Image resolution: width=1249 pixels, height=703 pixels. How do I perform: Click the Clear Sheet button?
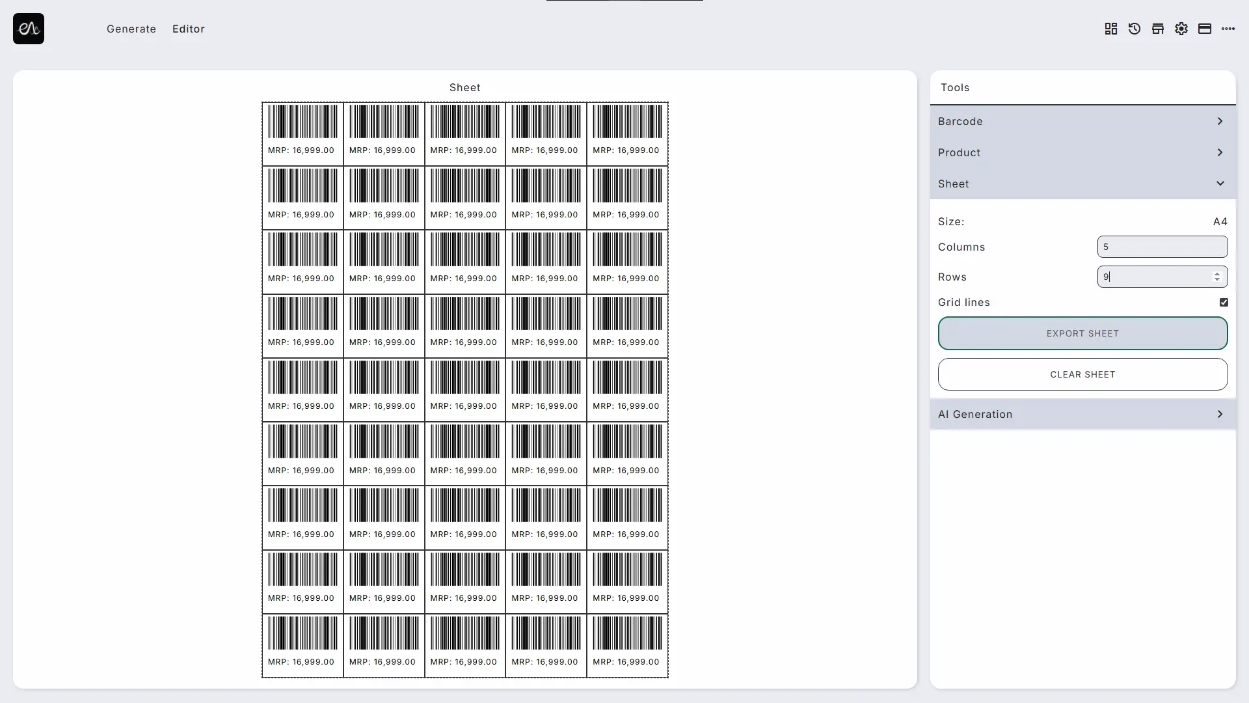click(x=1082, y=374)
